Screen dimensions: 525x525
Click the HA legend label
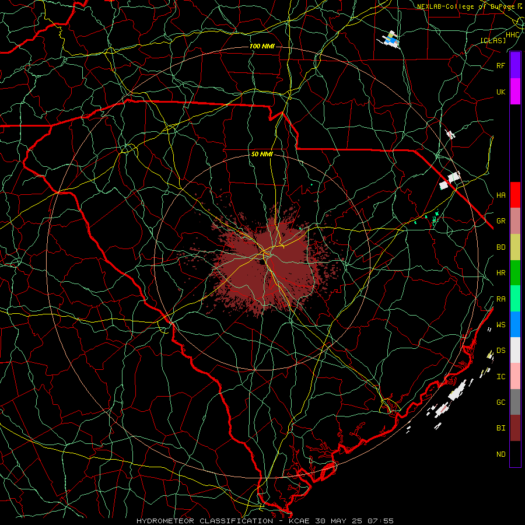pyautogui.click(x=501, y=195)
